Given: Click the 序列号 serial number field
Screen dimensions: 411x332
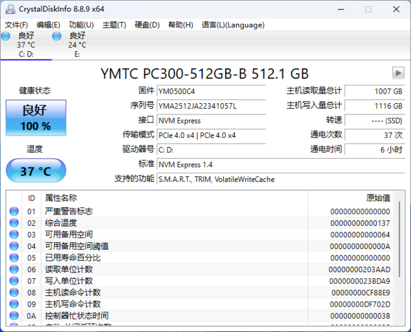Looking at the screenshot, I should pos(211,106).
